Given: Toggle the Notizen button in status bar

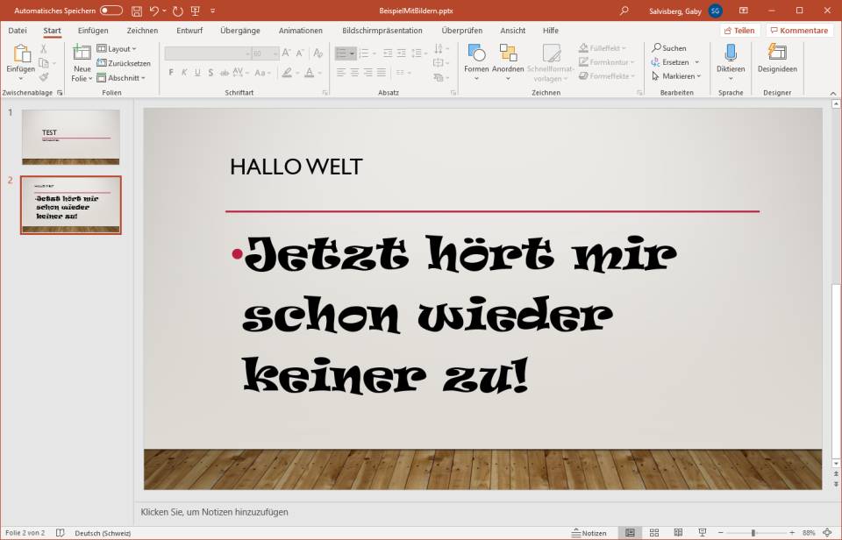Looking at the screenshot, I should (589, 533).
